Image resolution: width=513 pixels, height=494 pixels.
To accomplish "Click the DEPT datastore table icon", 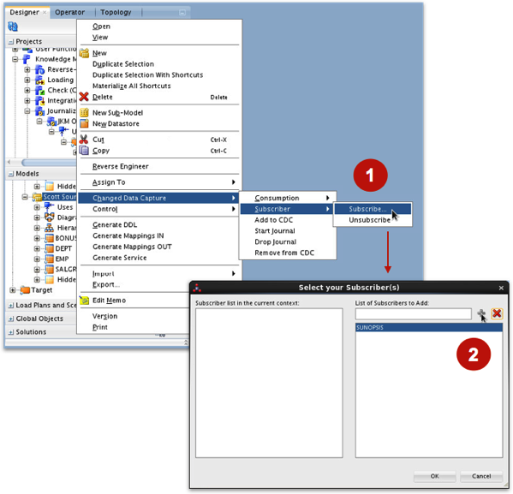I will 50,248.
